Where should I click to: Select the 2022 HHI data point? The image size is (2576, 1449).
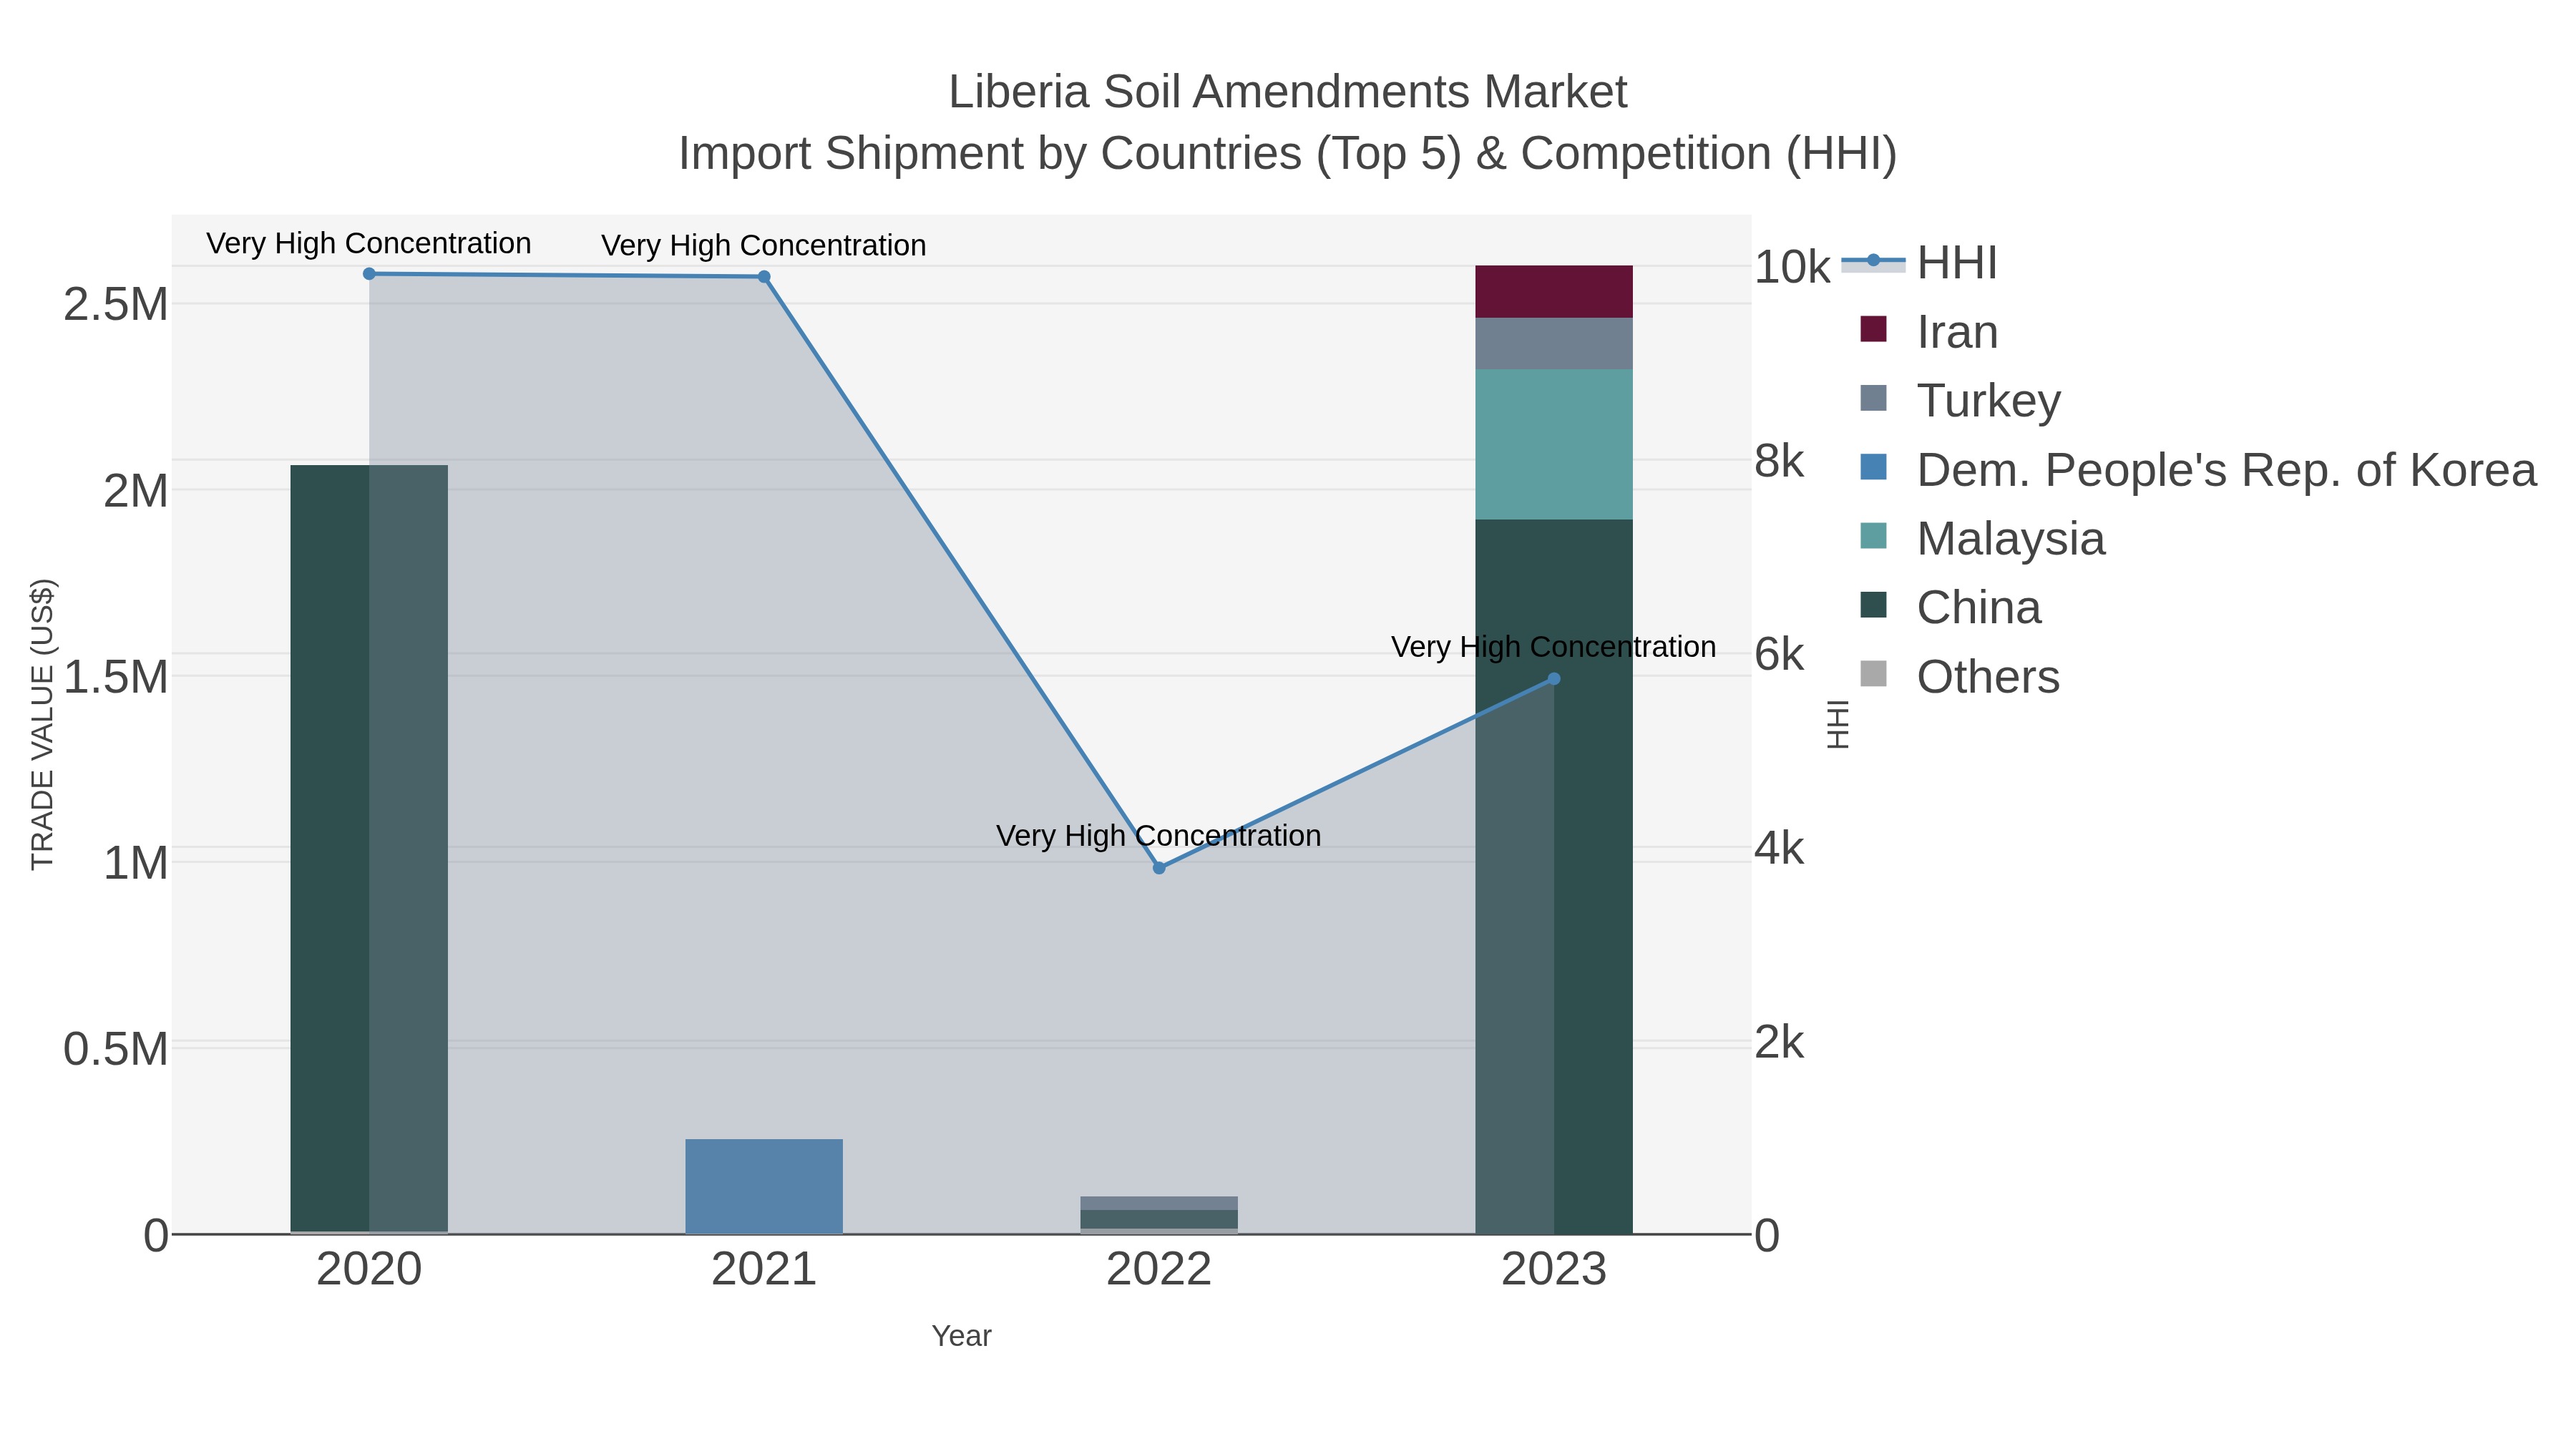[x=1159, y=868]
